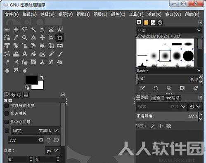Open the 文件(F) menu
Viewport: 206px width, 163px height.
12,14
